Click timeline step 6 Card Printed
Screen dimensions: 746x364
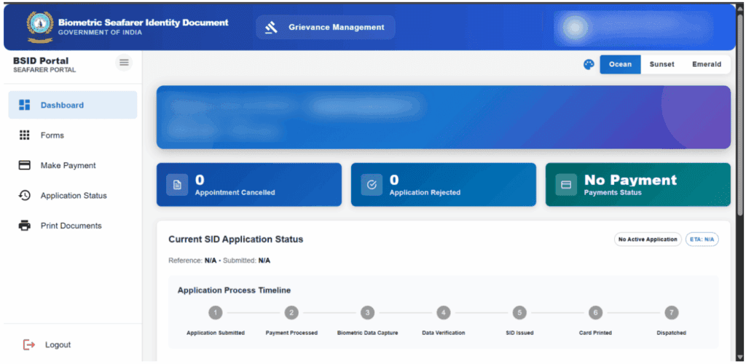pos(595,313)
